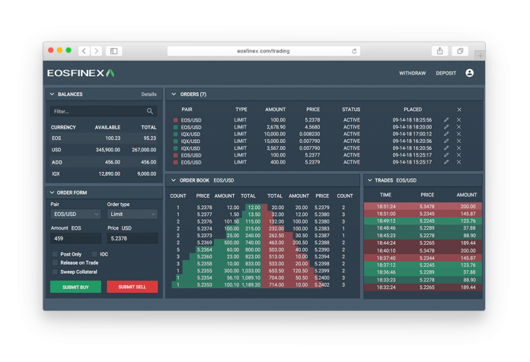
Task: Show all tabs overview button
Action: coord(460,51)
